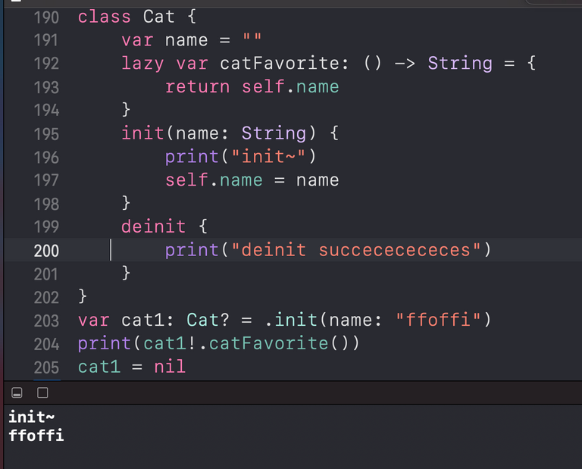This screenshot has width=582, height=469.
Task: Click the ffoffi output in console
Action: click(36, 436)
